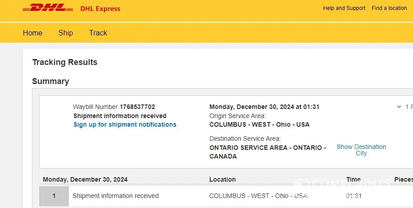The height and width of the screenshot is (208, 413).
Task: Sign up for shipment notifications
Action: coord(124,124)
